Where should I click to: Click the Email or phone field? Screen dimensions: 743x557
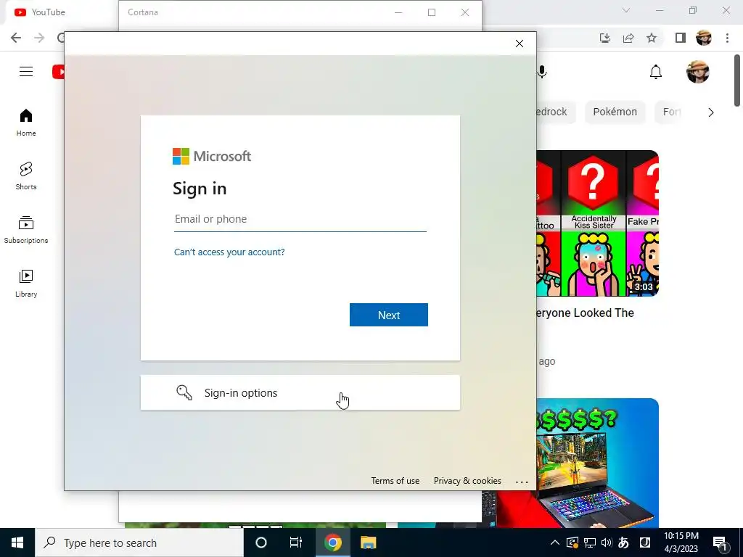tap(300, 219)
